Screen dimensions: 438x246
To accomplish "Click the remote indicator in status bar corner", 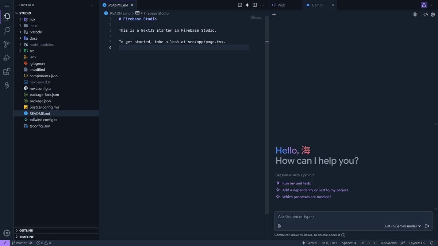I will (5, 243).
